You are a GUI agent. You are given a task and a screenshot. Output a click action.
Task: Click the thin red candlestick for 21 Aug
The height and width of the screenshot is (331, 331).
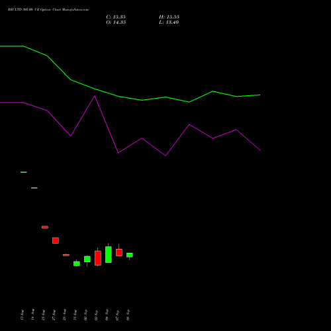click(45, 227)
